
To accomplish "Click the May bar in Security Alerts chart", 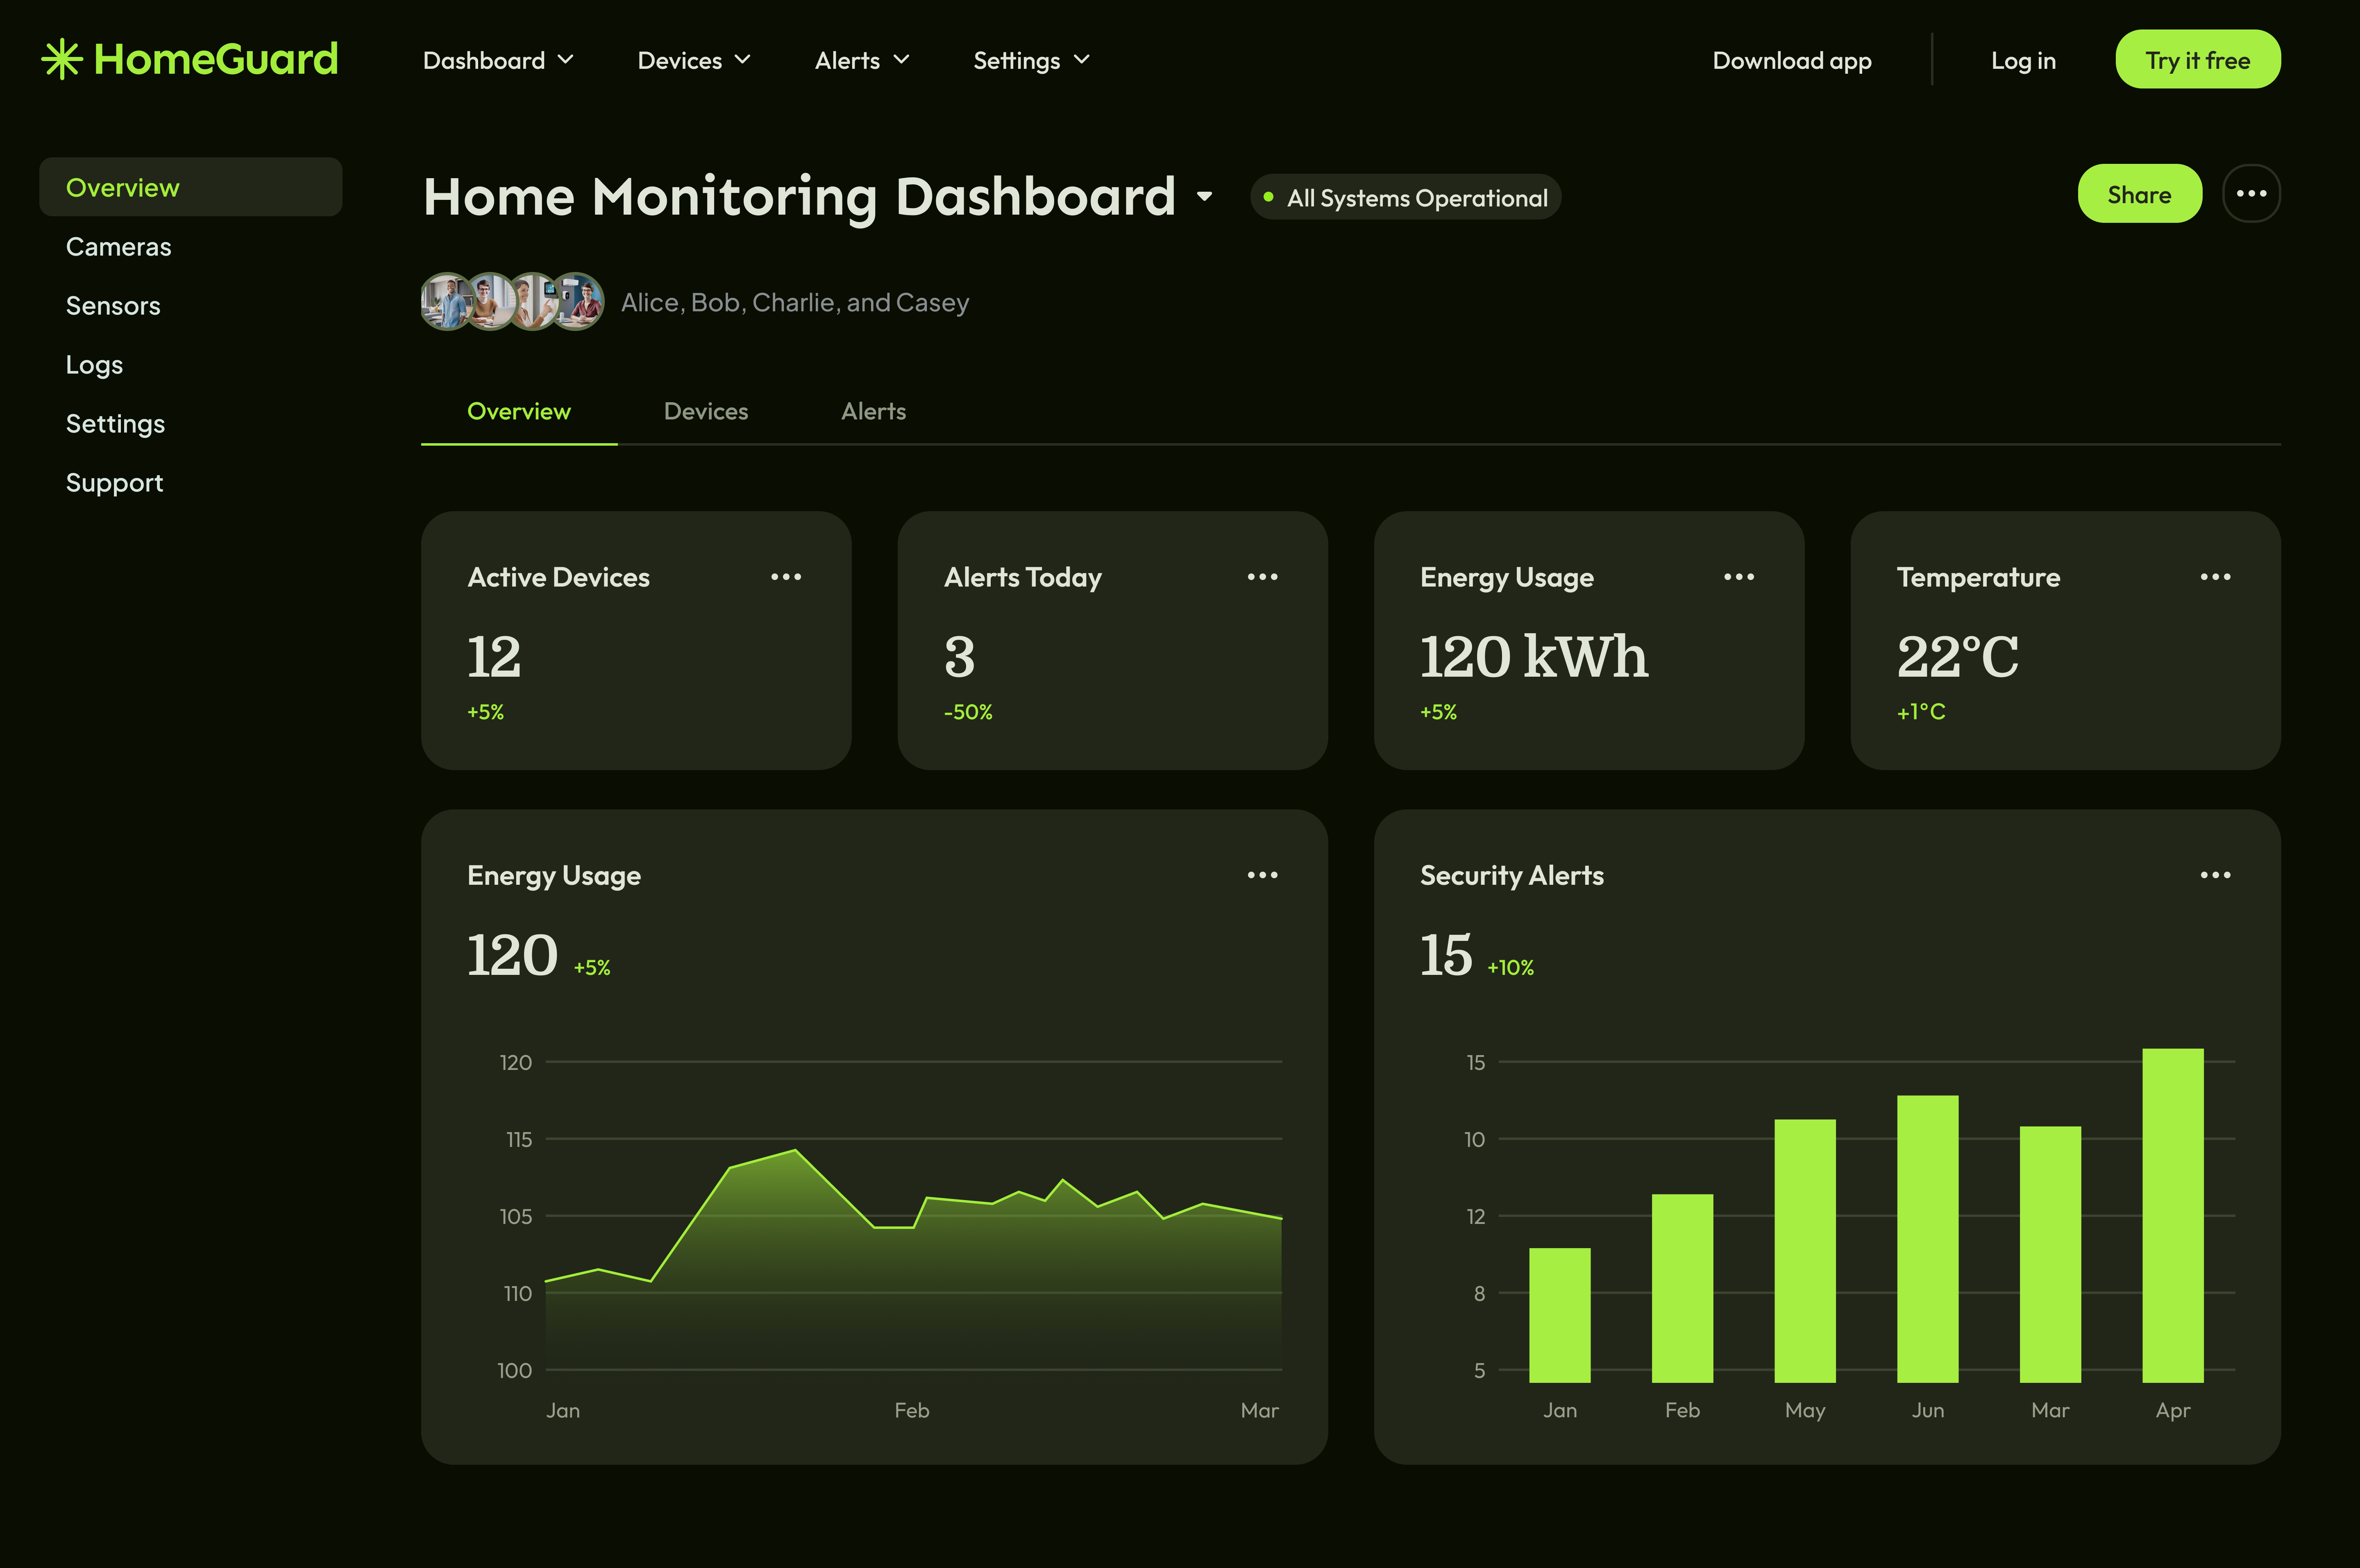I will 1805,1251.
